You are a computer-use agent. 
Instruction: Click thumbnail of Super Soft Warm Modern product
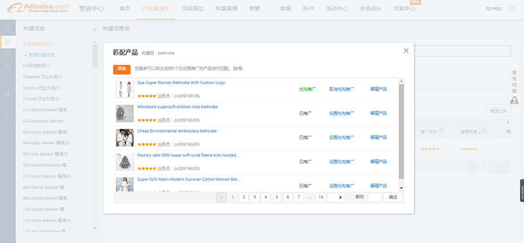pos(125,184)
